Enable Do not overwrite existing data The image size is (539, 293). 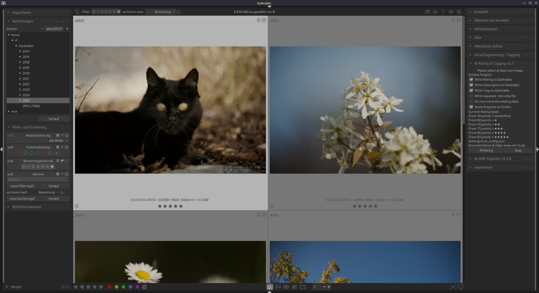click(471, 101)
